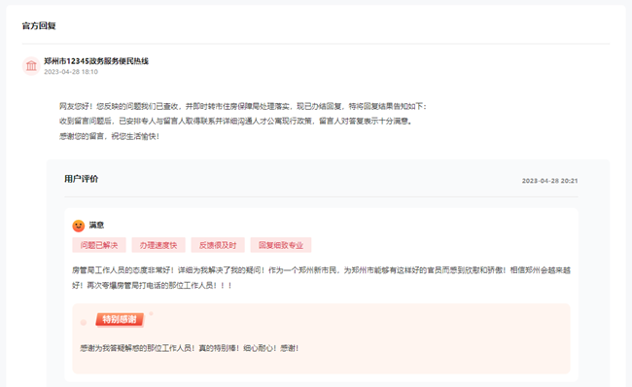Viewport: 632px width, 387px height.
Task: Click the orange smiley satisfaction icon
Action: [78, 226]
